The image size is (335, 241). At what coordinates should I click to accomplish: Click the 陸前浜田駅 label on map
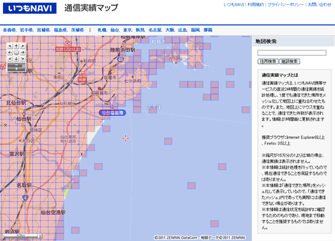point(123,50)
